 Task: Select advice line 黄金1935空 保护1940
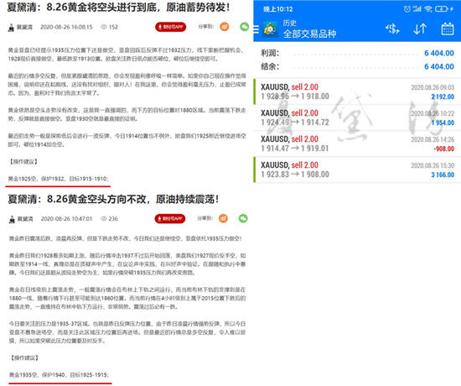[60, 375]
